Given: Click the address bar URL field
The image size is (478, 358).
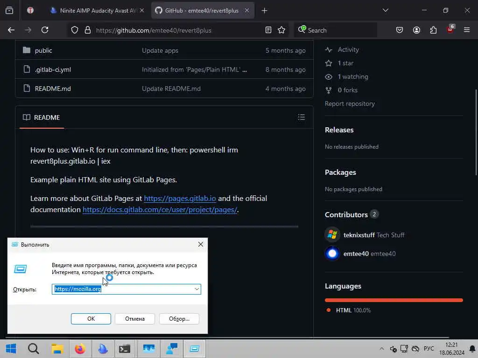Looking at the screenshot, I should pos(178,30).
